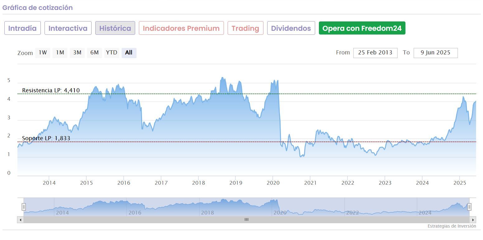Switch to the Interactiva tab
483x240 pixels.
pyautogui.click(x=68, y=28)
